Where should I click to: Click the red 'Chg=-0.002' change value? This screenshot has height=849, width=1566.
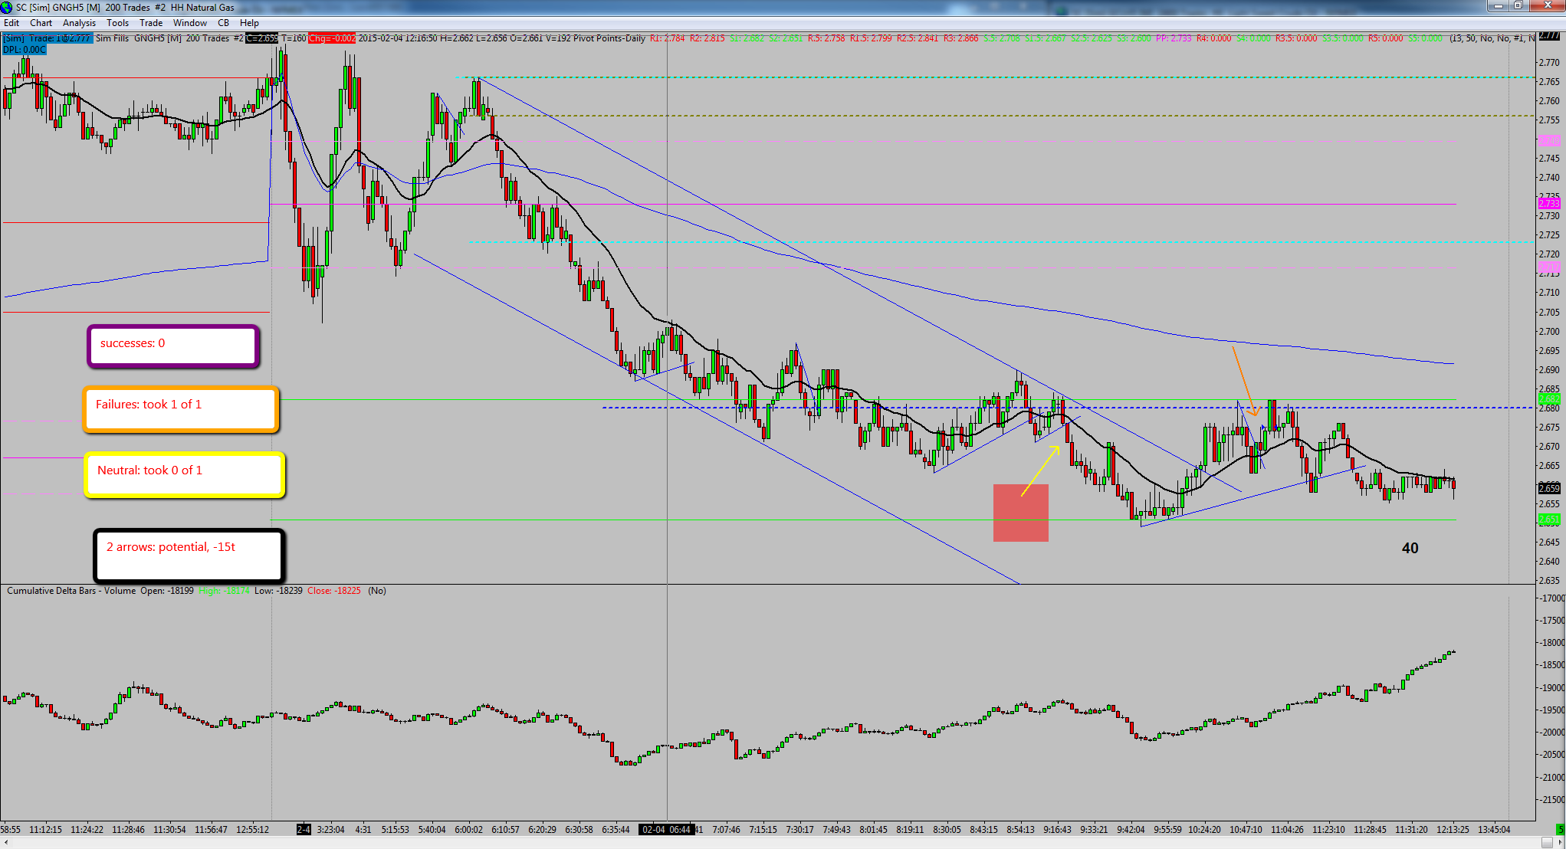(332, 38)
